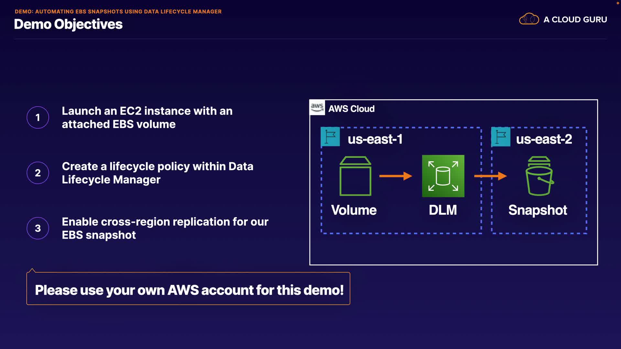Click the A Cloud Guru cloud logo

(x=529, y=19)
